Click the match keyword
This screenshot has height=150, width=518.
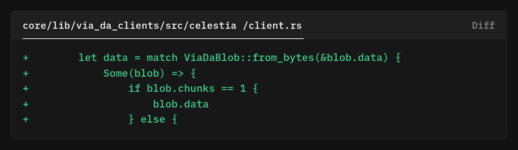[162, 58]
